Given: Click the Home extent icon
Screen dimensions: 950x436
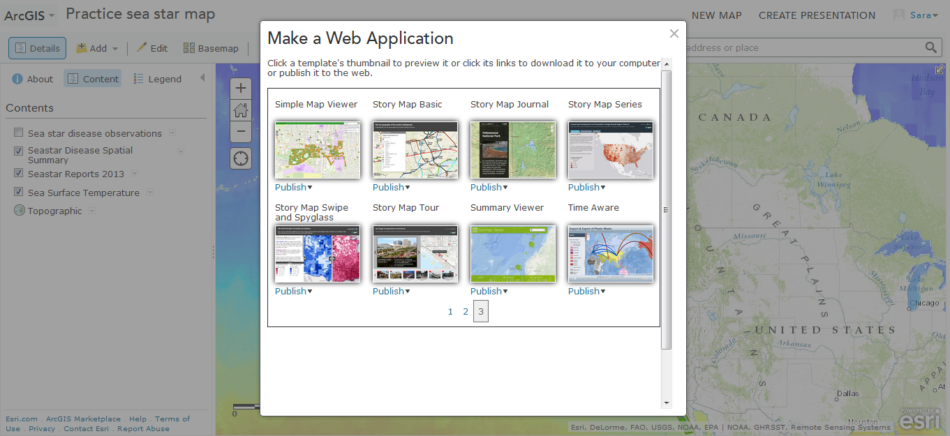Looking at the screenshot, I should 240,110.
